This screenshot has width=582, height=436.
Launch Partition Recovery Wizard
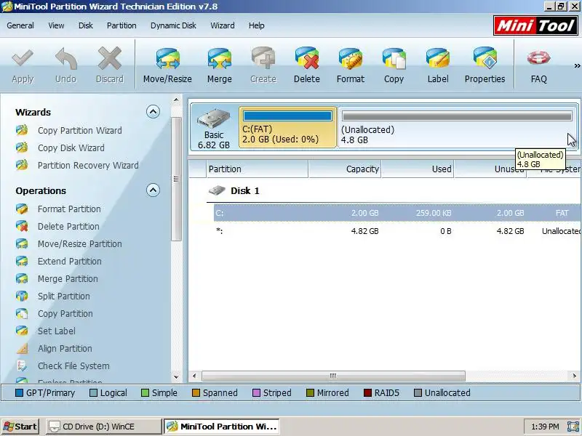coord(88,166)
